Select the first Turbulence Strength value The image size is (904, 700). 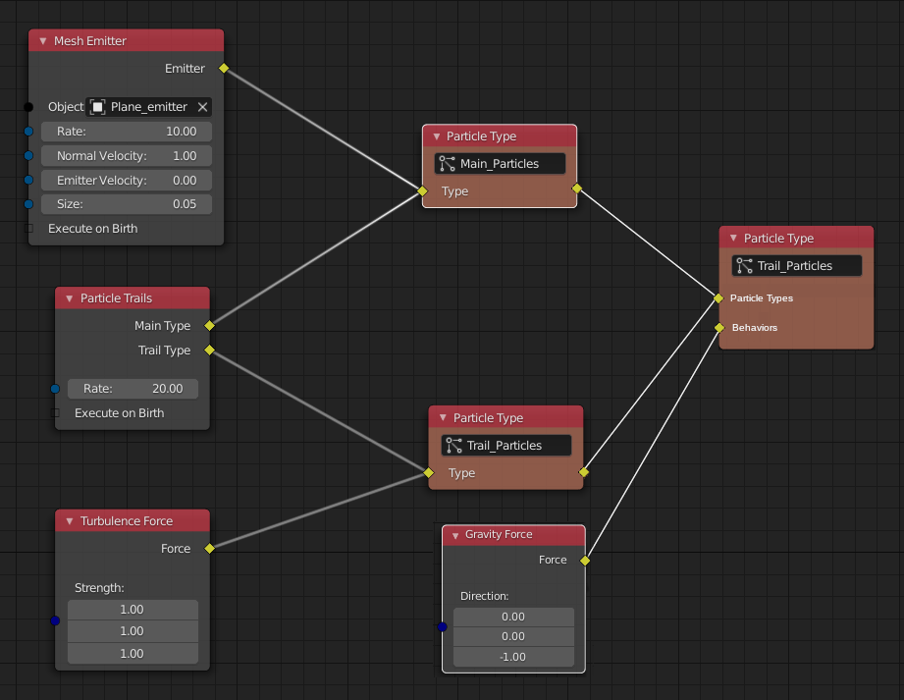tap(133, 610)
